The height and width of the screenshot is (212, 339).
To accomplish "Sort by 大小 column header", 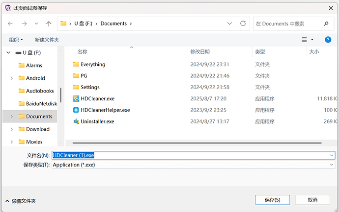I will pyautogui.click(x=314, y=52).
